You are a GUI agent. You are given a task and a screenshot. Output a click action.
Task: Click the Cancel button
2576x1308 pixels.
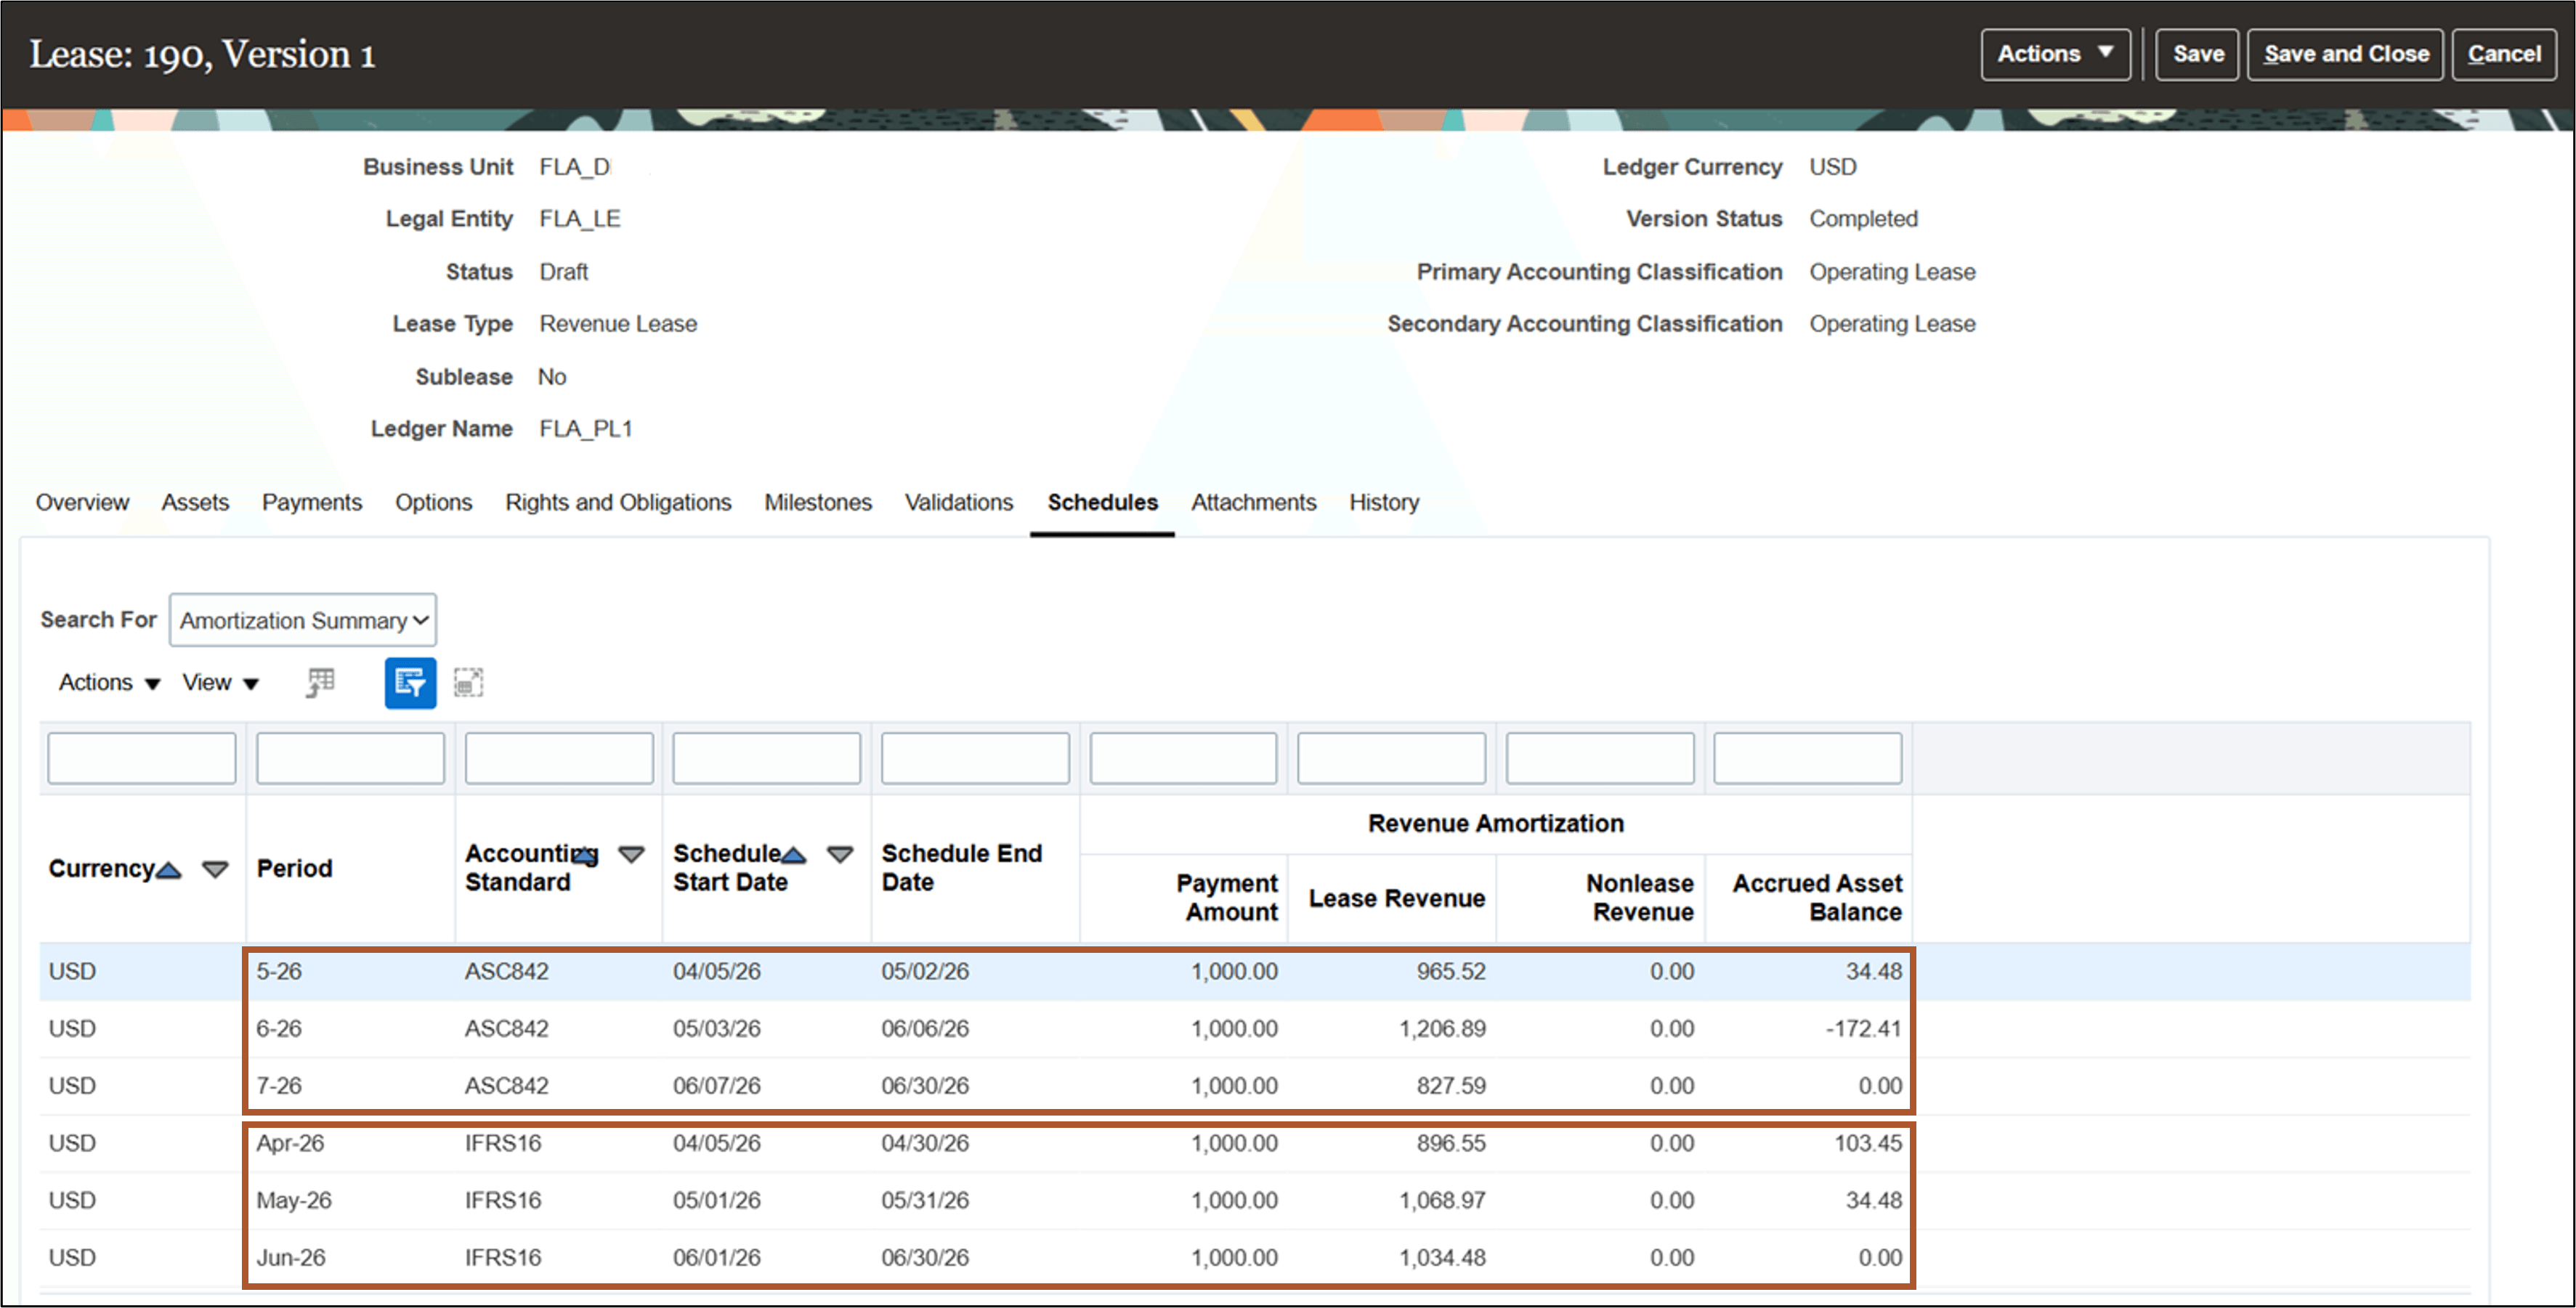pos(2504,54)
